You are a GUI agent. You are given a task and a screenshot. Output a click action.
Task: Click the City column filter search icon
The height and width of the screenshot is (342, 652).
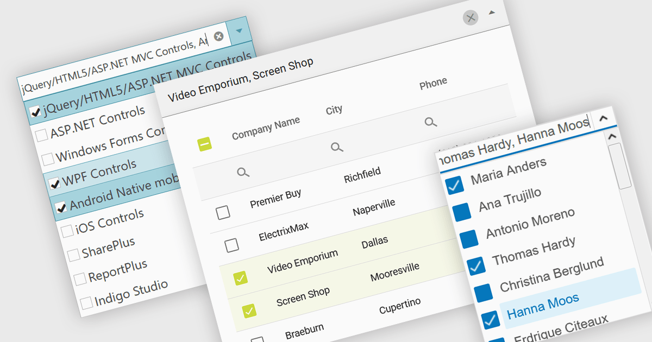click(337, 147)
